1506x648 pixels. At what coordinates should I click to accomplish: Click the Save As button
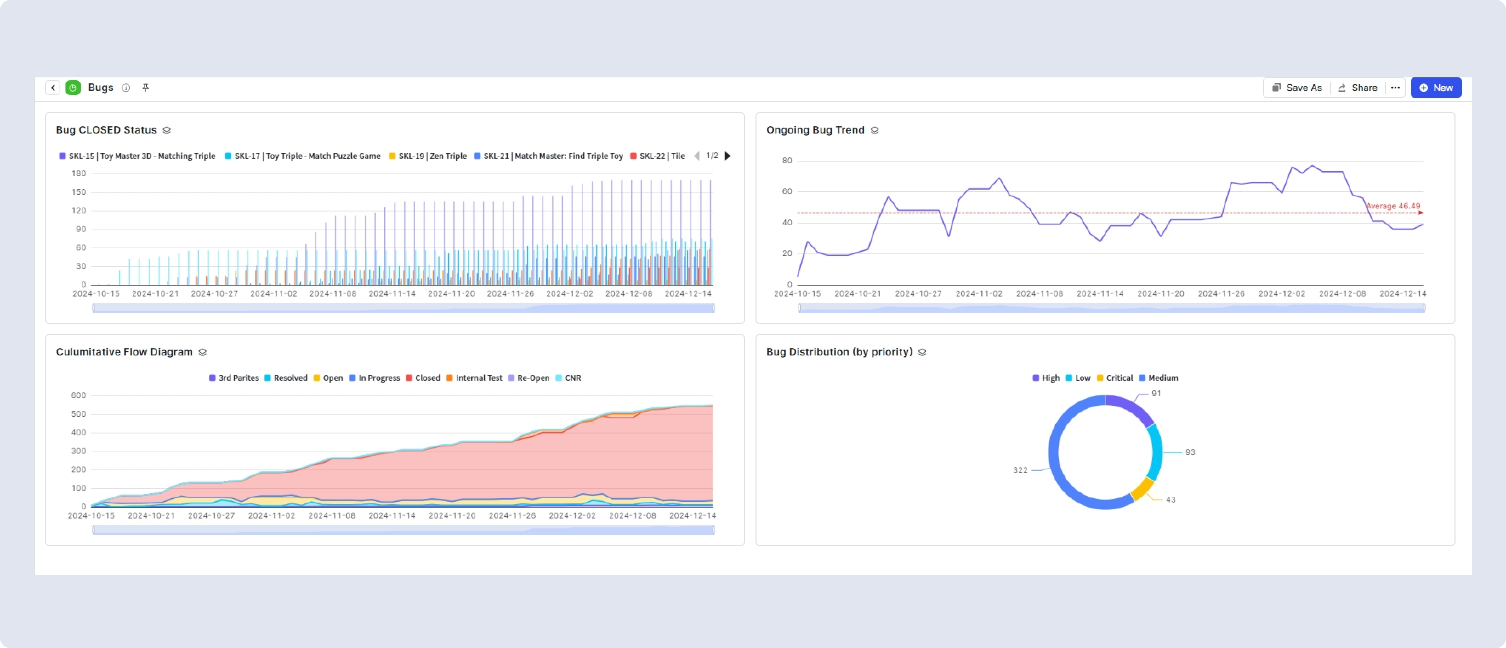[1297, 88]
